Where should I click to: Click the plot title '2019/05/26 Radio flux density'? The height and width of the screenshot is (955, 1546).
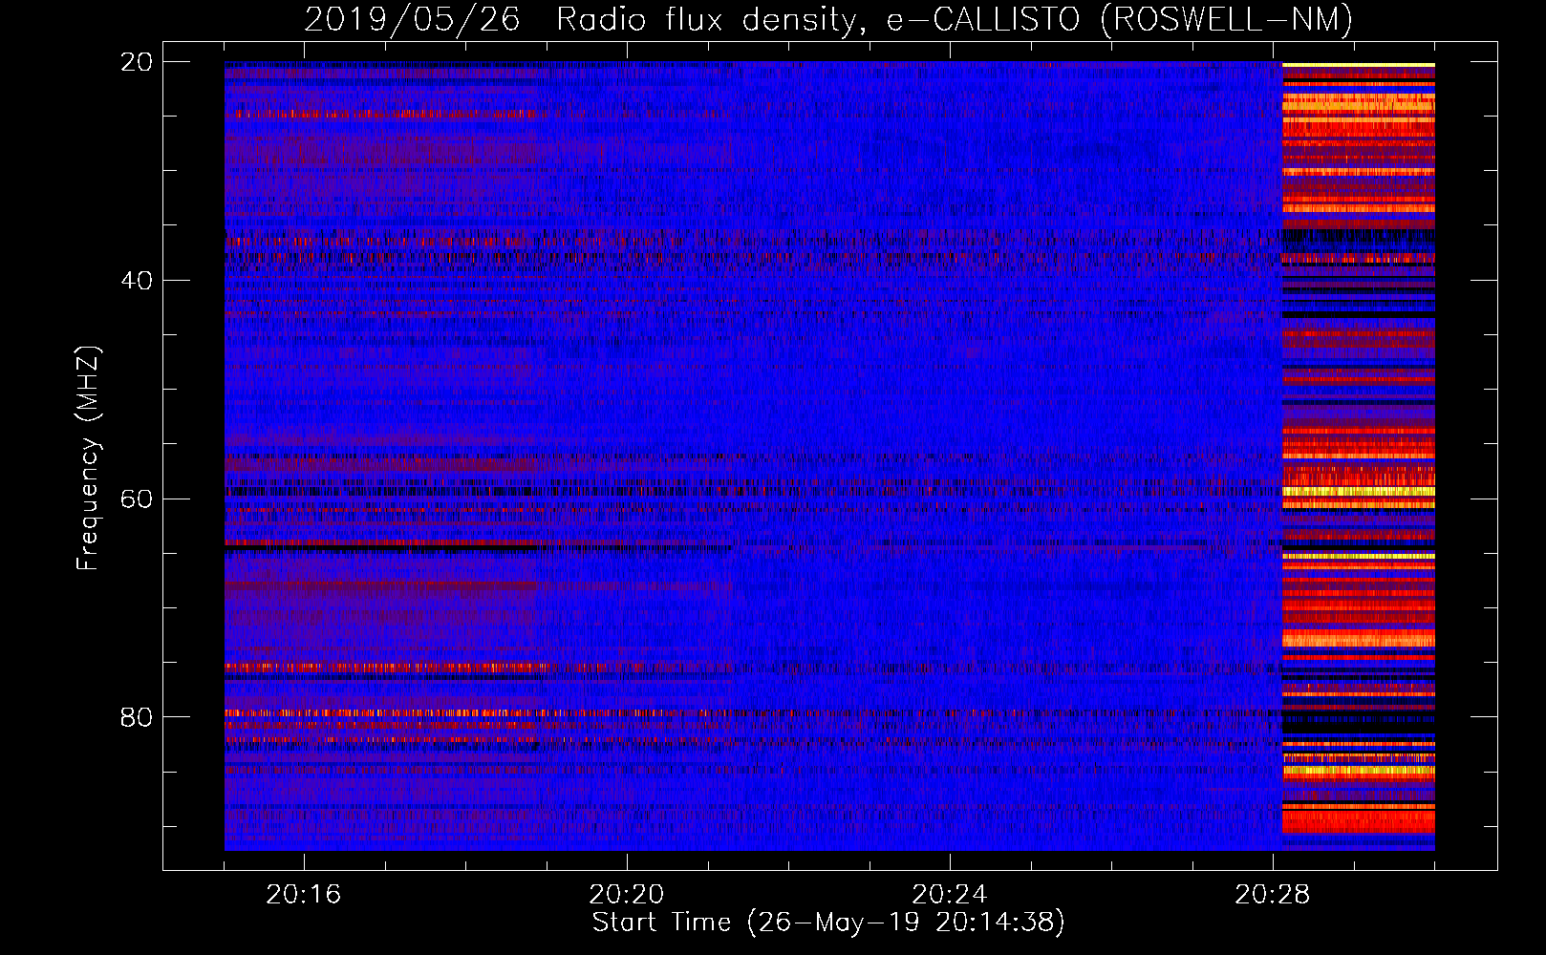click(585, 20)
